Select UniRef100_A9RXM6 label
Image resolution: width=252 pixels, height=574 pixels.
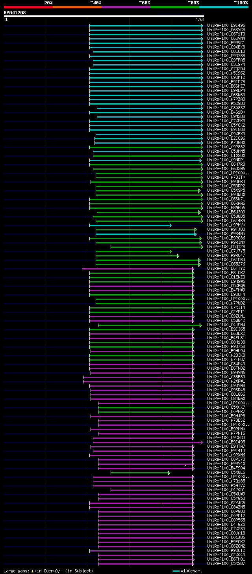click(226, 455)
